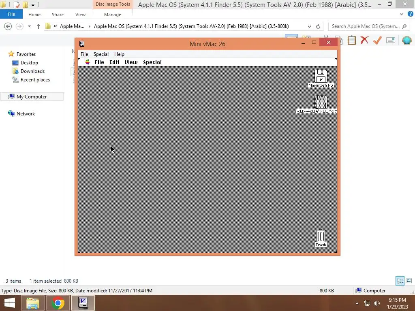Screen dimensions: 415x311
Task: Launch Chrome from the taskbar
Action: pos(58,303)
